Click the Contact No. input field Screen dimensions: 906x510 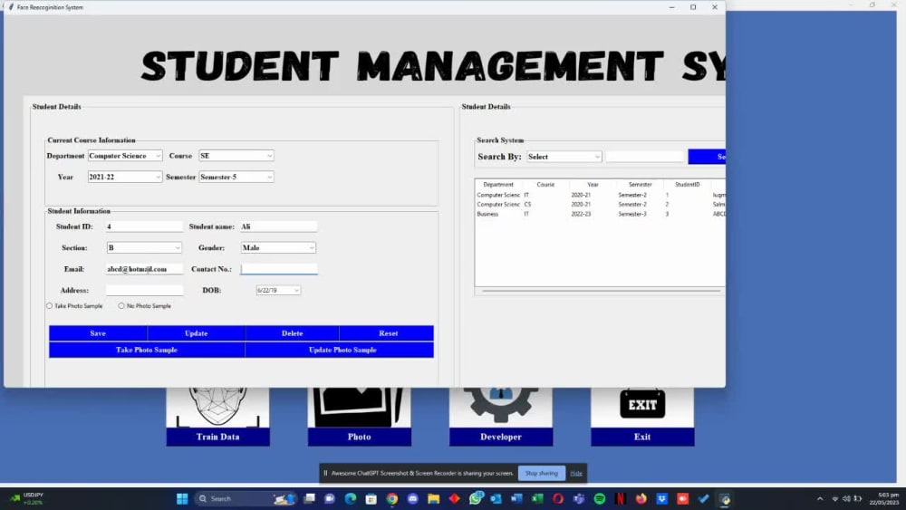[x=279, y=269]
